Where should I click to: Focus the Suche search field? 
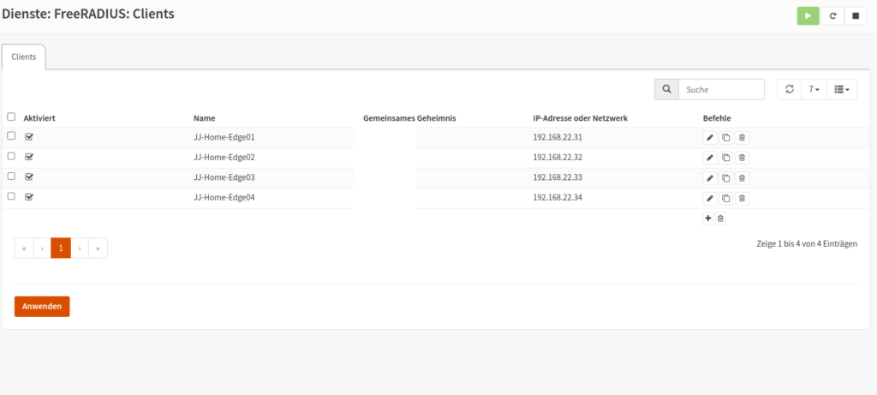[720, 89]
